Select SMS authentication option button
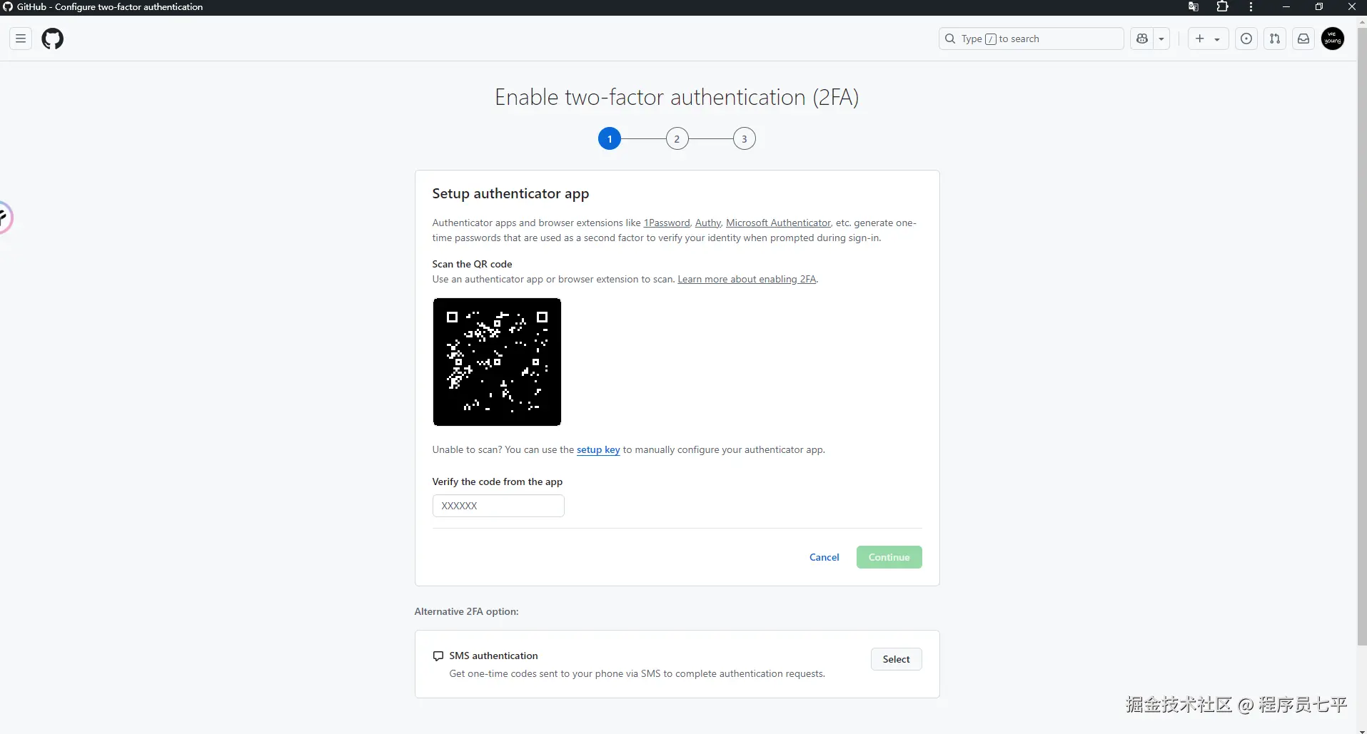This screenshot has height=734, width=1367. tap(897, 659)
